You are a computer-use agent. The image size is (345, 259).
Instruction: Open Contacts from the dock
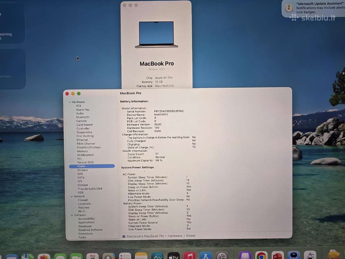tap(109, 256)
